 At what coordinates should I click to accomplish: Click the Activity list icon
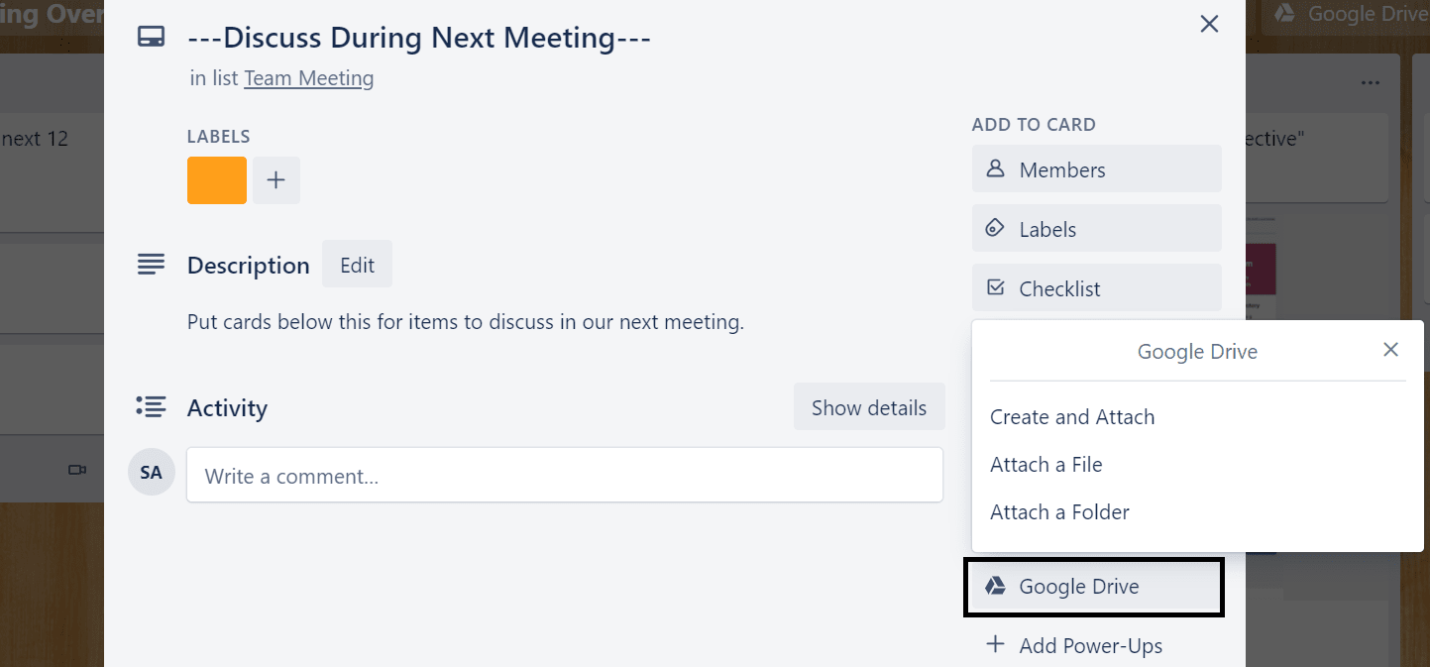[x=151, y=406]
